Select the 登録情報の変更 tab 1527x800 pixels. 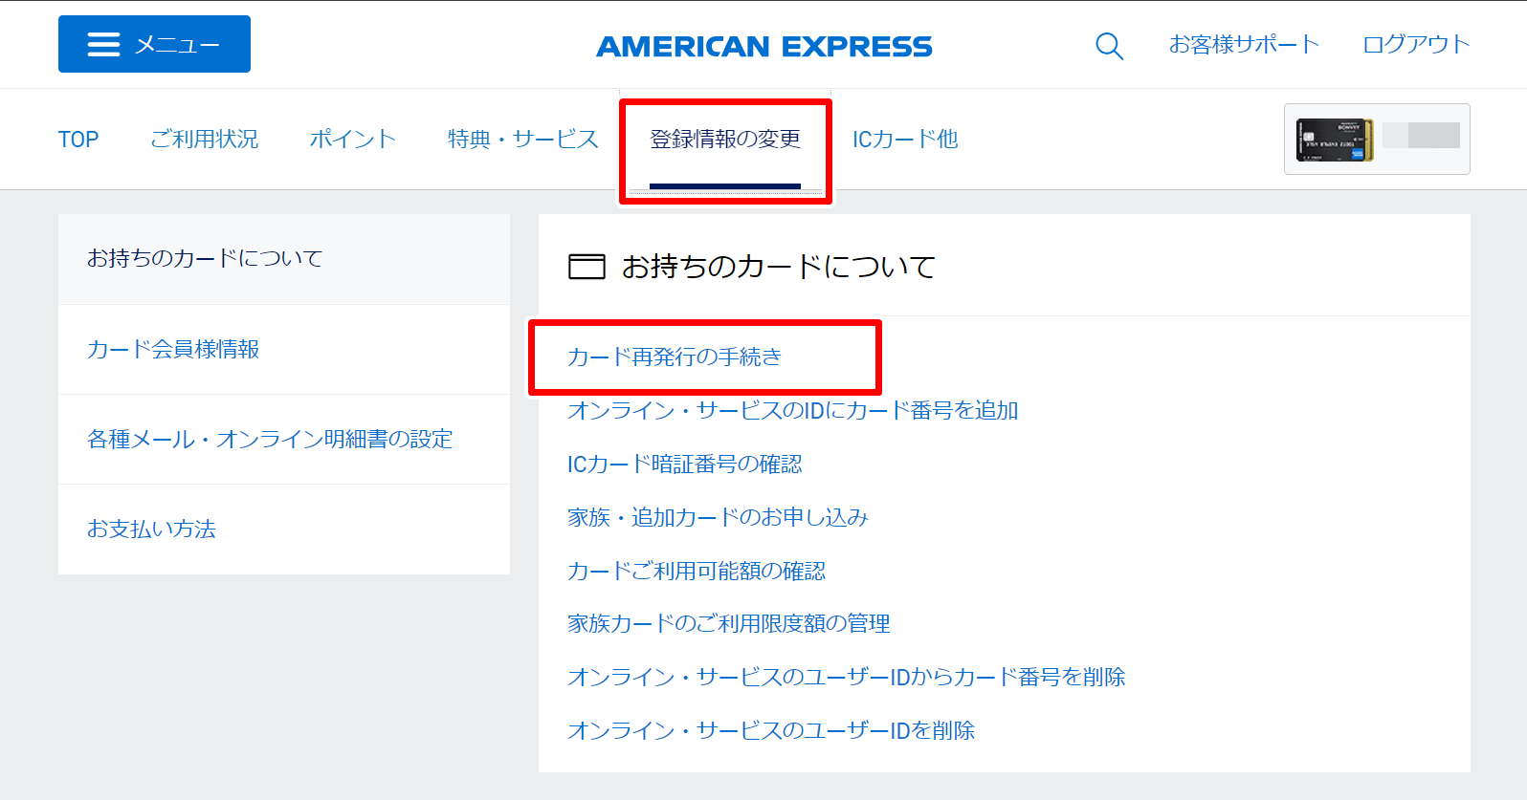point(725,140)
